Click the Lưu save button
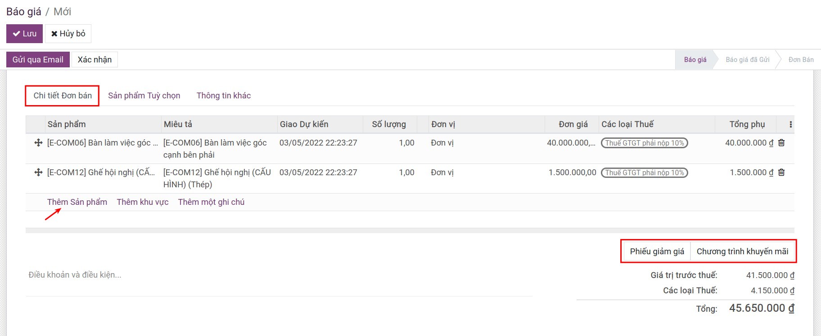This screenshot has height=336, width=821. pos(24,34)
